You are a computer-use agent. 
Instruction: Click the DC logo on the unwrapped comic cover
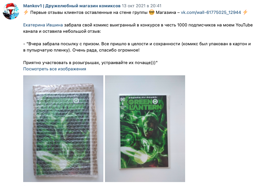[122, 99]
